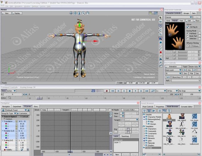202x156 pixels.
Task: Open the Dancer character dropdown
Action: pyautogui.click(x=179, y=17)
